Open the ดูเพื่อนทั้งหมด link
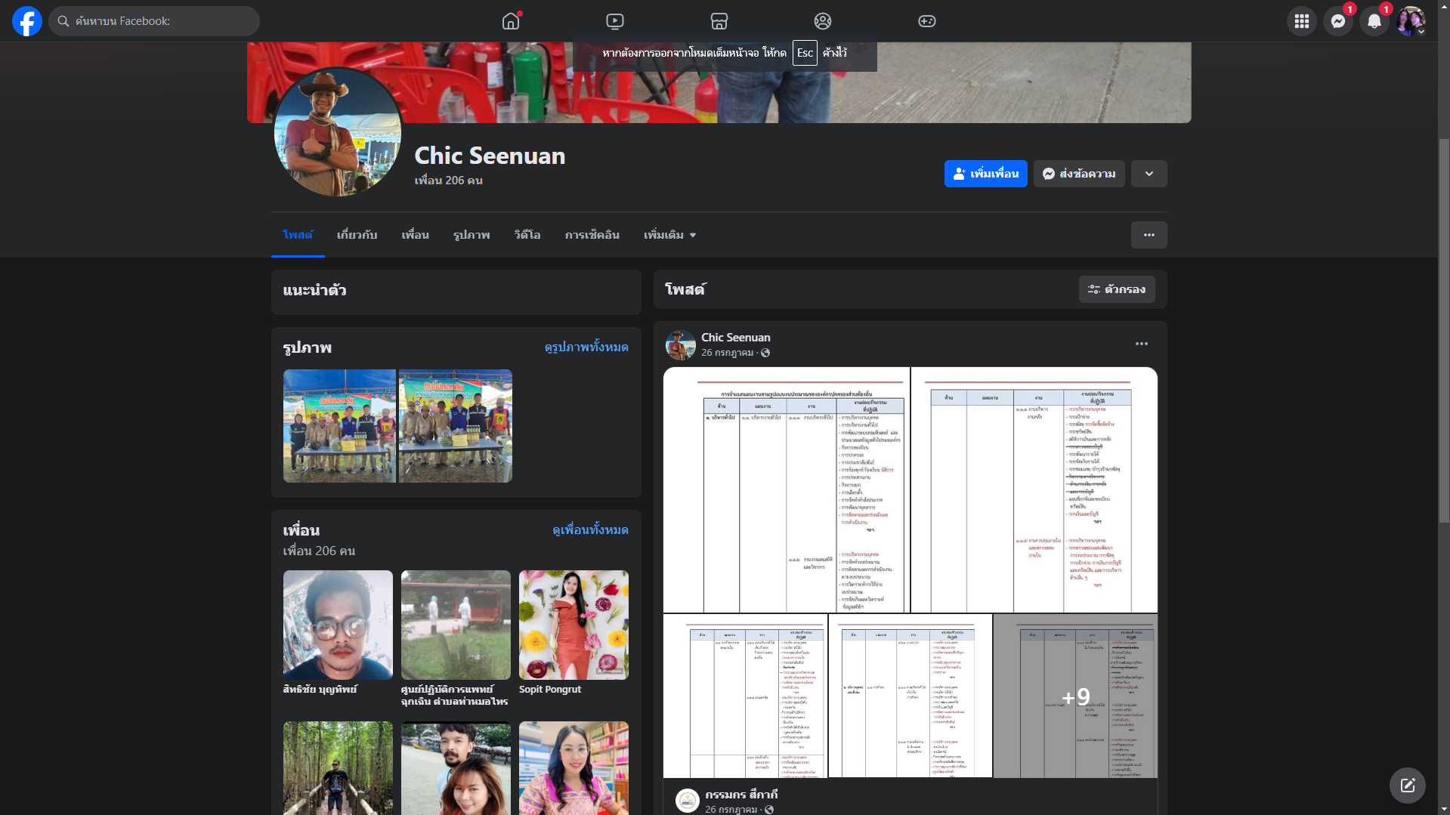Viewport: 1450px width, 815px height. (x=590, y=529)
